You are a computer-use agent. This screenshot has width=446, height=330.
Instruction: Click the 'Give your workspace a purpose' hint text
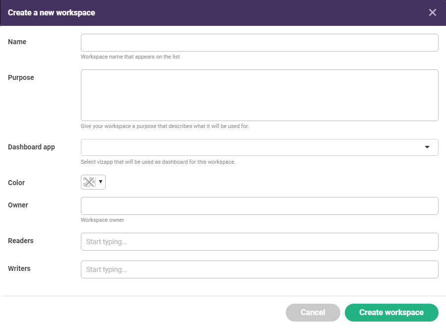[165, 126]
